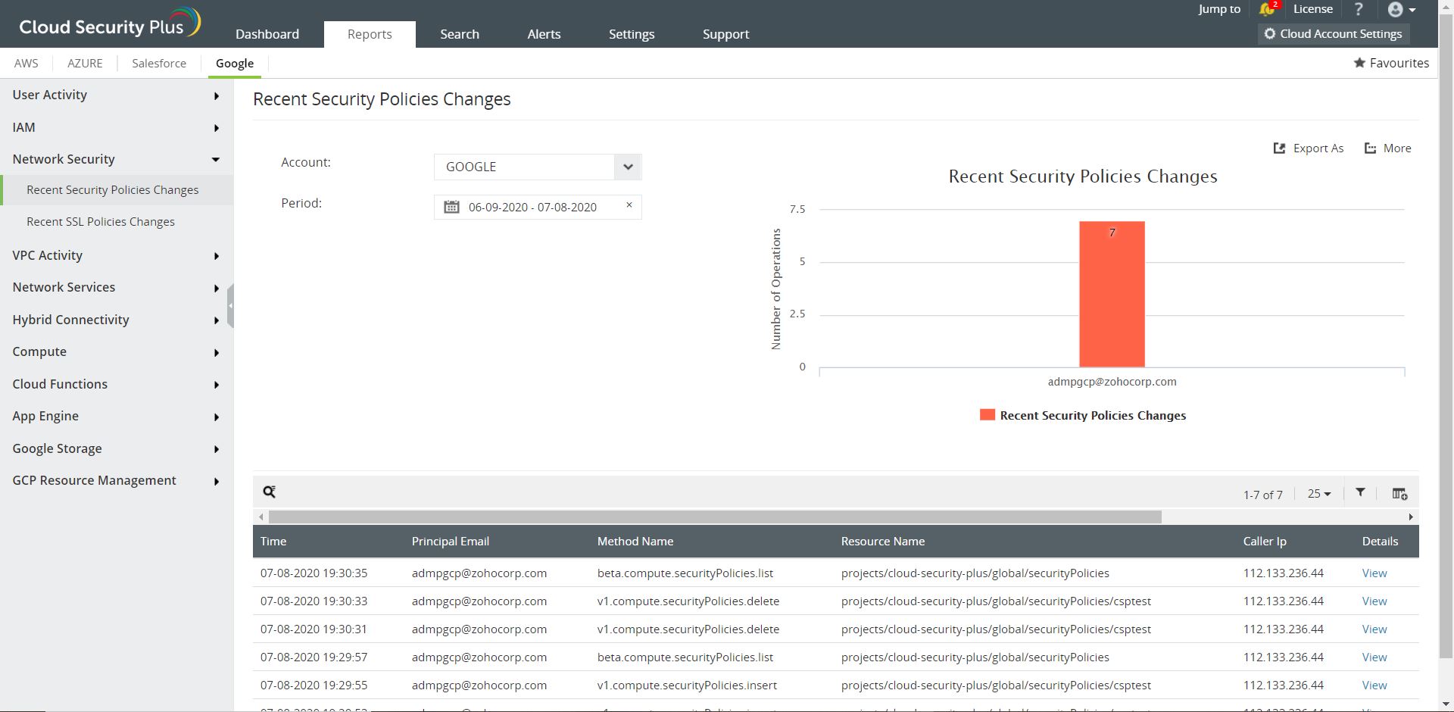Expand the App Engine section

117,416
